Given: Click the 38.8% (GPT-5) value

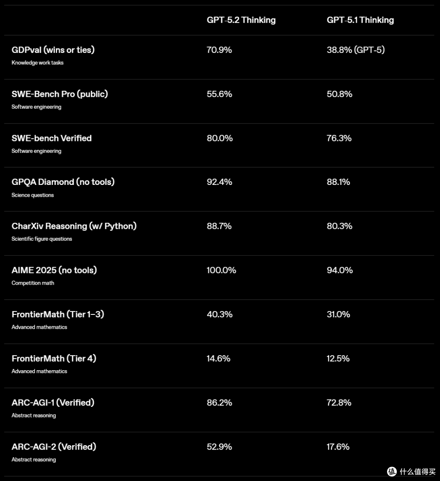Looking at the screenshot, I should tap(356, 50).
